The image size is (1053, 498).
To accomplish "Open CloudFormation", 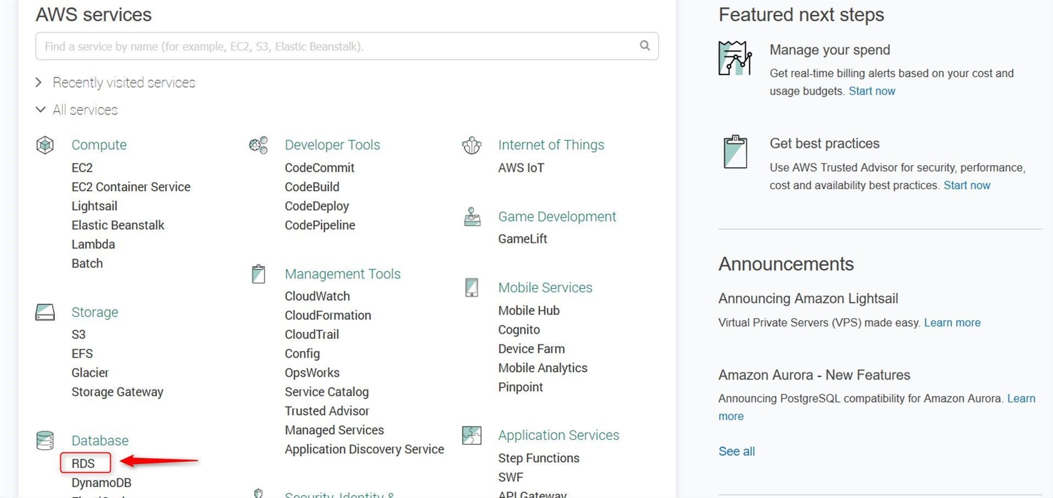I will click(x=328, y=315).
